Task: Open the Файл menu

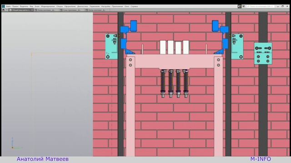Action: pos(8,6)
